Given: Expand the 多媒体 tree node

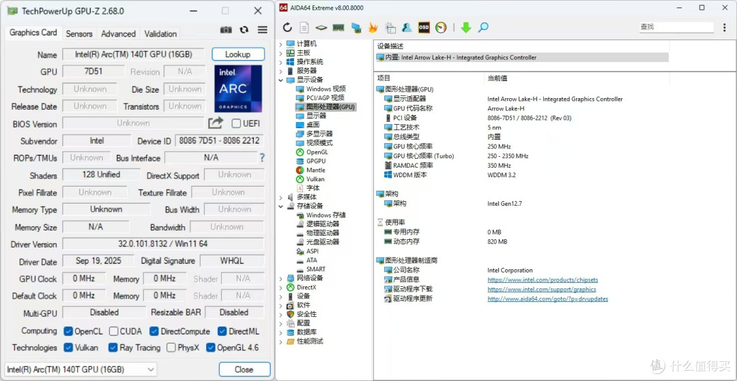Looking at the screenshot, I should click(x=281, y=197).
